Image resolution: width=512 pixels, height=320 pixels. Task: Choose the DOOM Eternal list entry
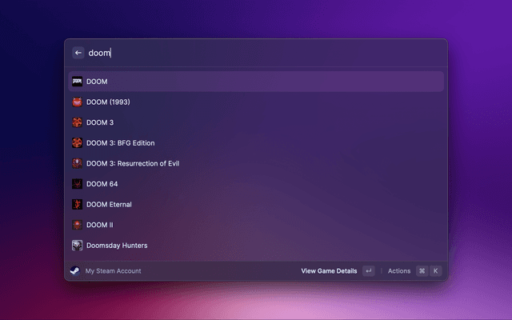tap(109, 205)
